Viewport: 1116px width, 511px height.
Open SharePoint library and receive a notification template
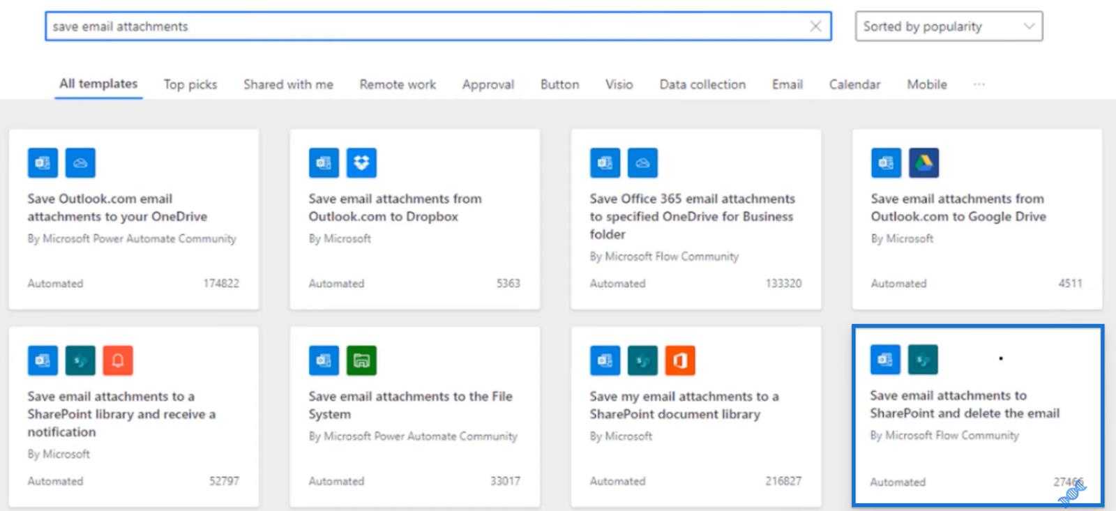[134, 417]
